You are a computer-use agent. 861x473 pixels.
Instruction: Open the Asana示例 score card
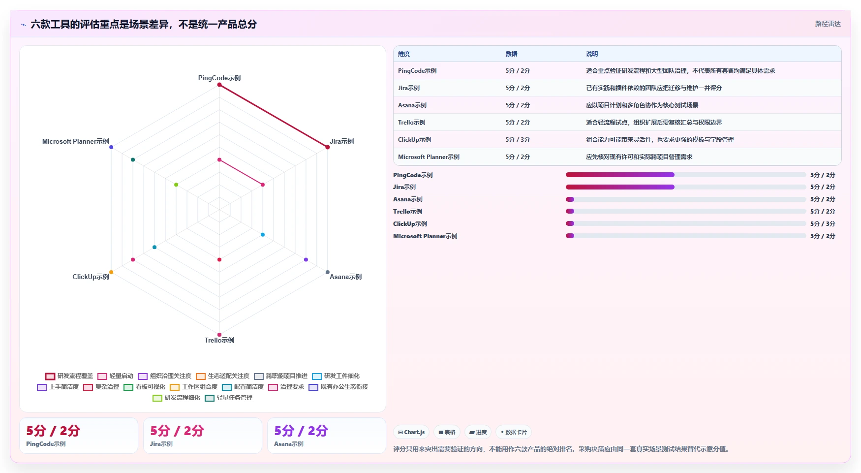coord(327,436)
